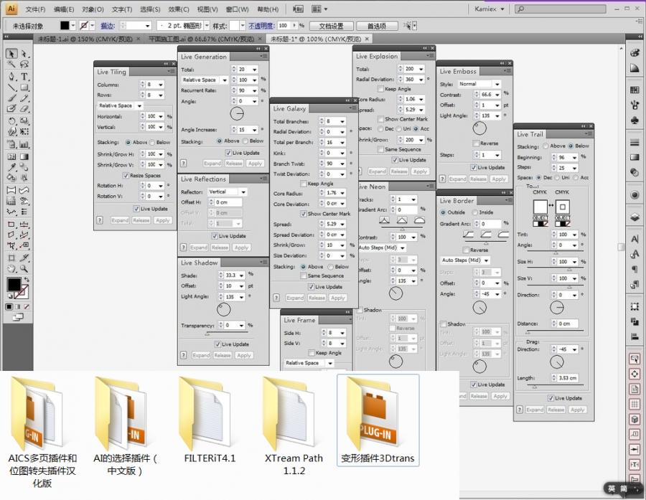Expand Auto Steps (Mid) dropdown in Live Border
The image size is (646, 500).
(x=465, y=260)
